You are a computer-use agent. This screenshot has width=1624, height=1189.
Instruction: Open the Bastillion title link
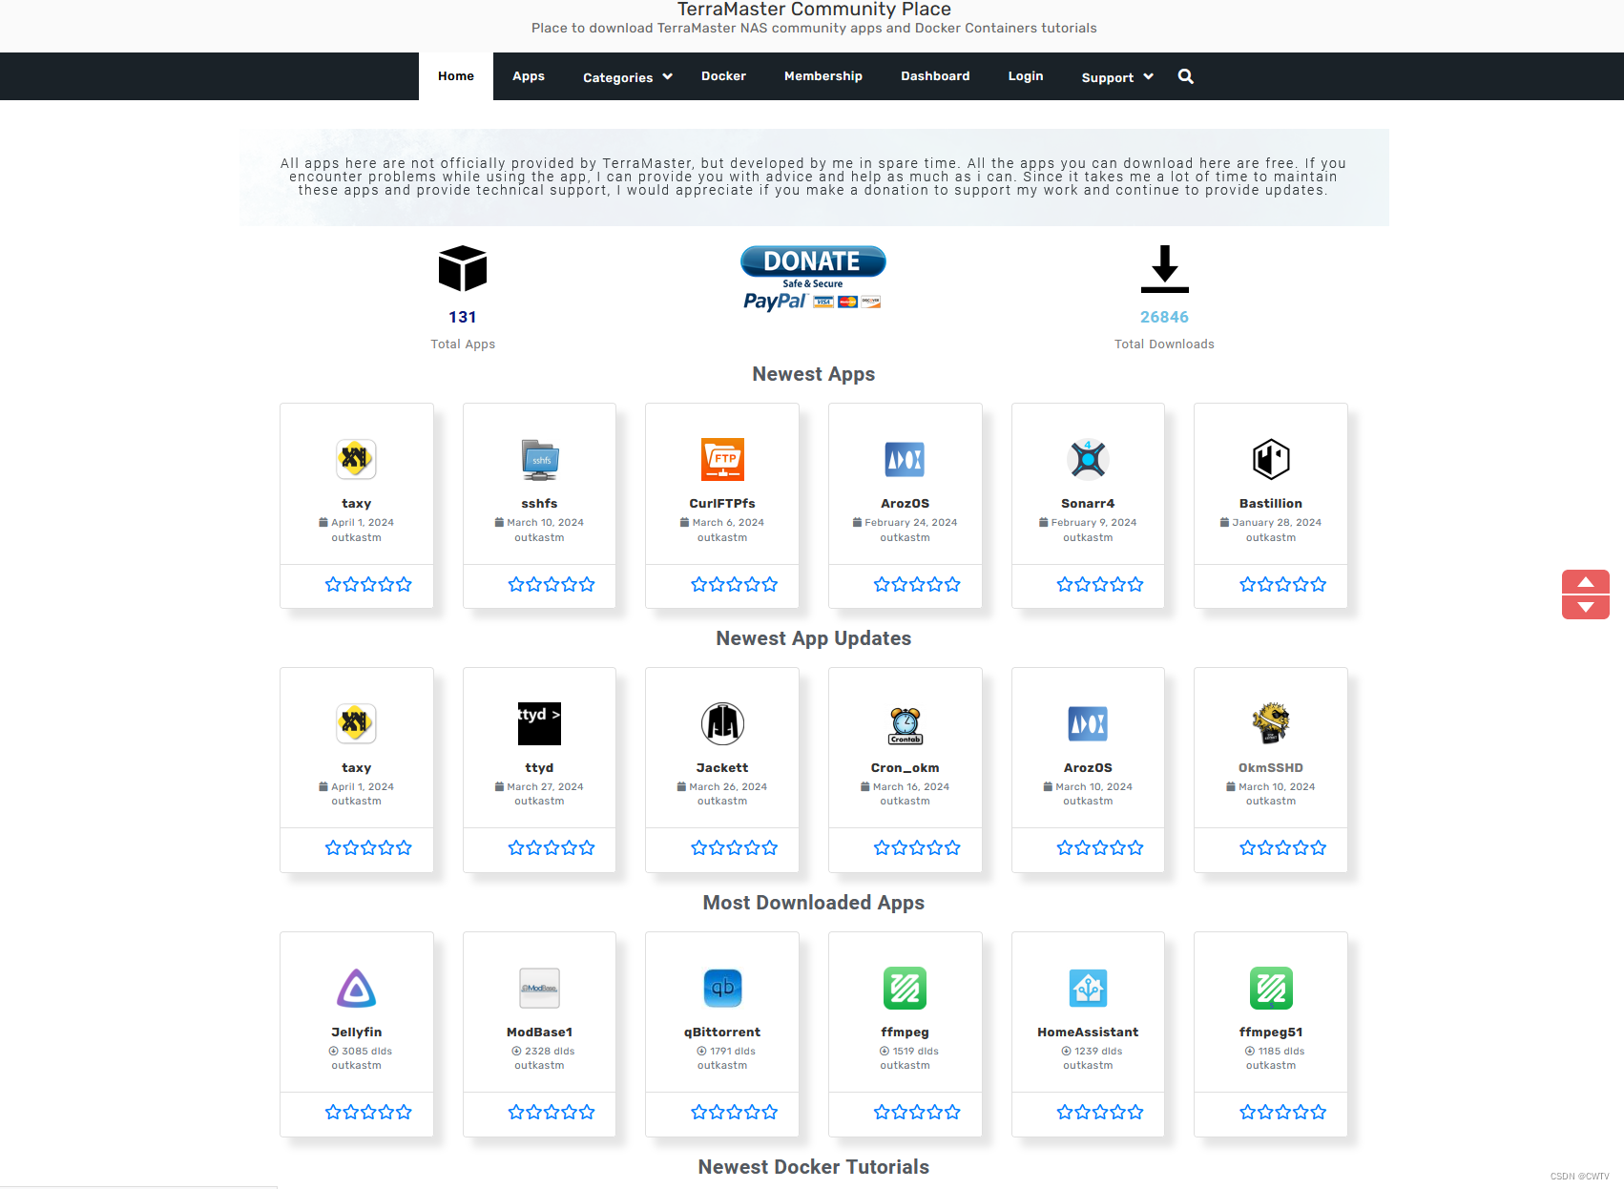pos(1271,504)
